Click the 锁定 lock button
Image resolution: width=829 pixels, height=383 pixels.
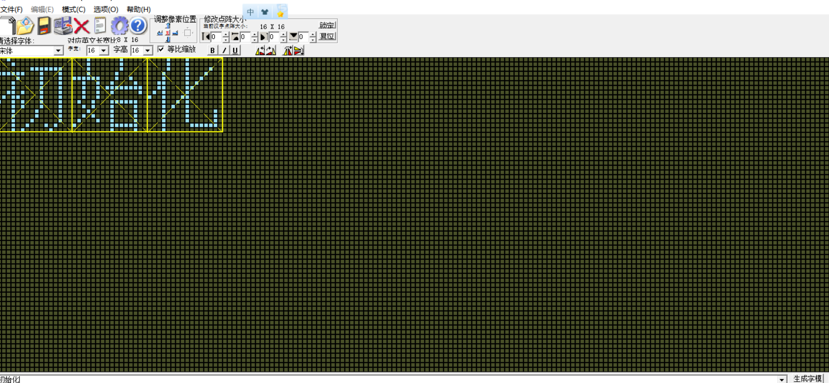pos(327,25)
